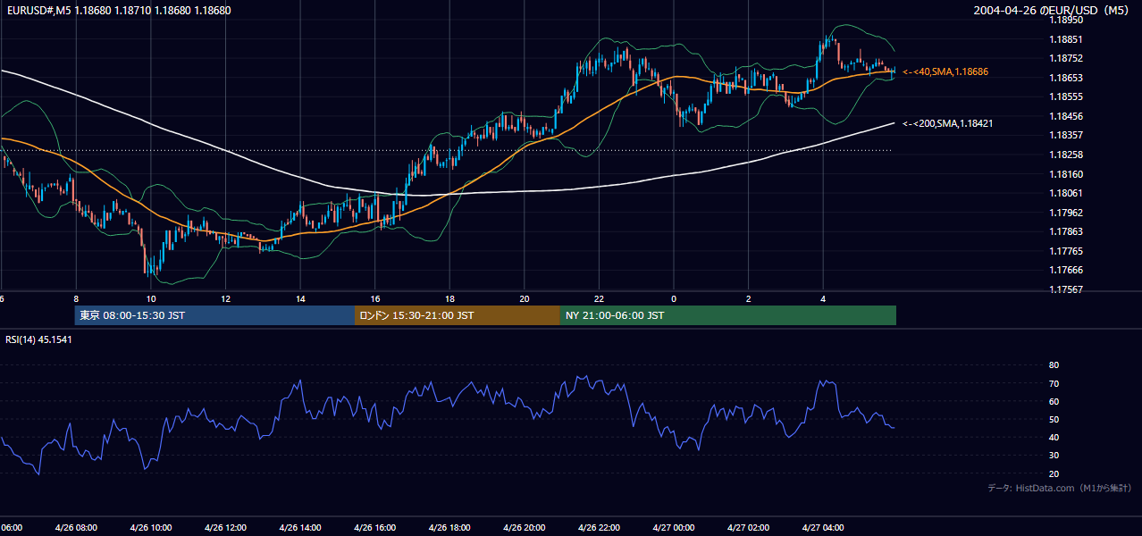
Task: Click the 4/26 16:00 bottom time label
Action: click(375, 527)
